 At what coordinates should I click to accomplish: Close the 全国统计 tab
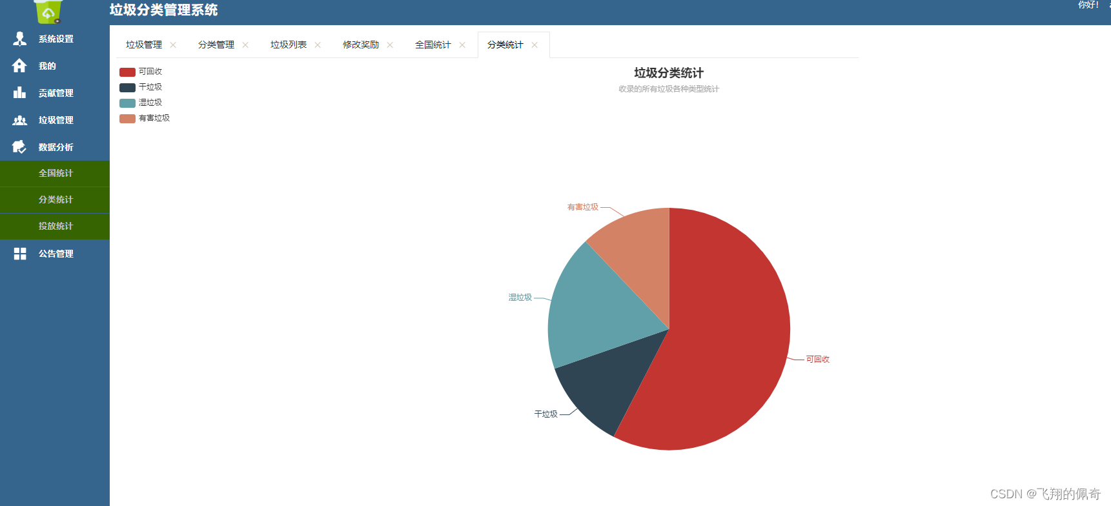(462, 45)
